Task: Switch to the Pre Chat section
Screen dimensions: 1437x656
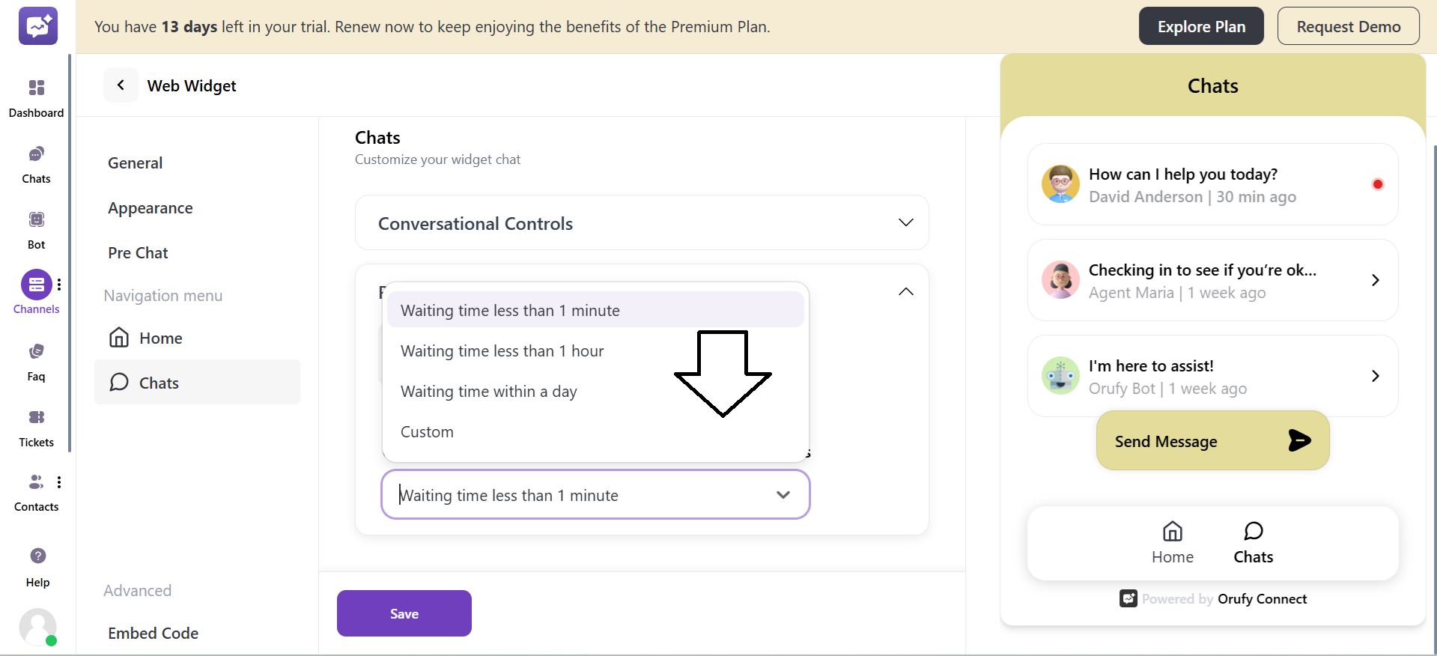Action: [x=138, y=252]
